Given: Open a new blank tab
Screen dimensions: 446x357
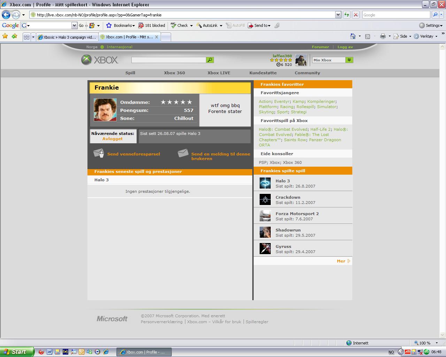Looking at the screenshot, I should pos(166,37).
